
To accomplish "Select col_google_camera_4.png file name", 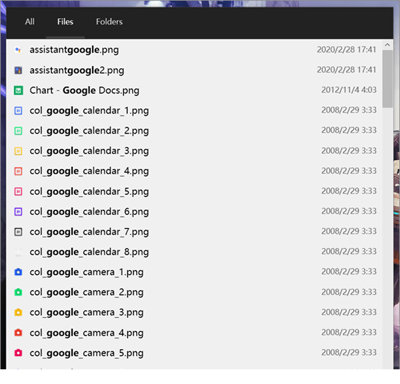I will [87, 333].
